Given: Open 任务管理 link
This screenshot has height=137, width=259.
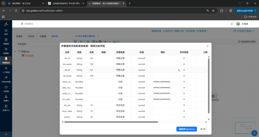Looking at the screenshot, I should [190, 31].
